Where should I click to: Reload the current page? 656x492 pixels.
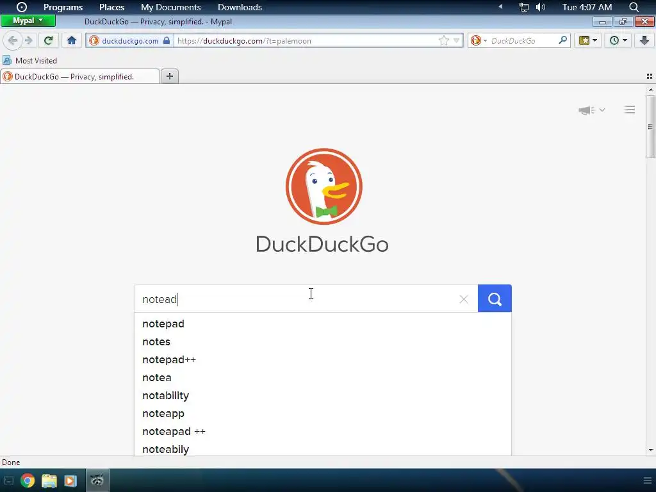coord(49,40)
